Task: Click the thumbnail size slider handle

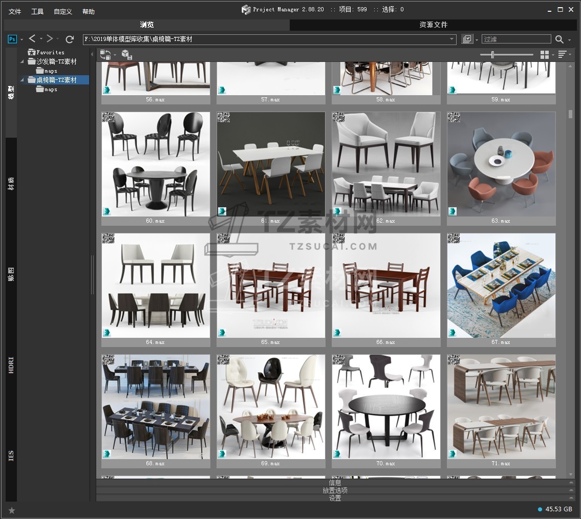Action: 492,55
